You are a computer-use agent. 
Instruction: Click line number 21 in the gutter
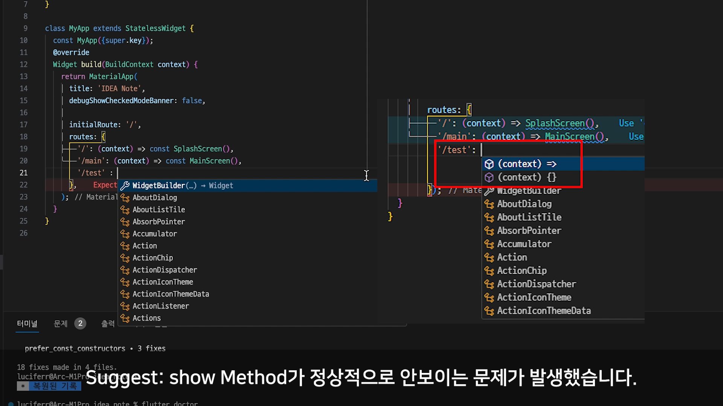click(x=23, y=173)
